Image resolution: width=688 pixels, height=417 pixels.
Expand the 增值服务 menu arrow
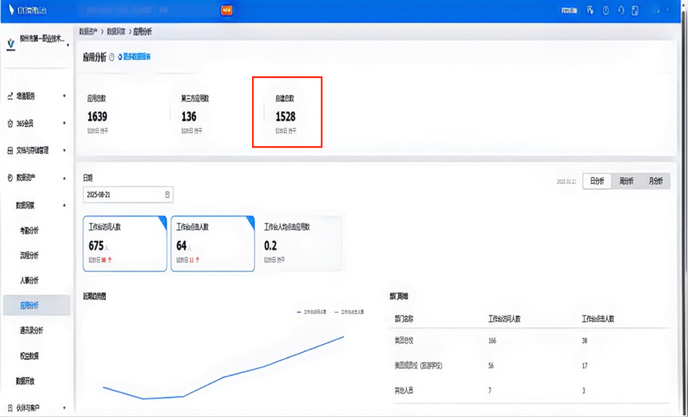coord(64,96)
